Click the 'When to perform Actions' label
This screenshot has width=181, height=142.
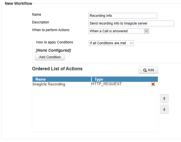click(51, 30)
